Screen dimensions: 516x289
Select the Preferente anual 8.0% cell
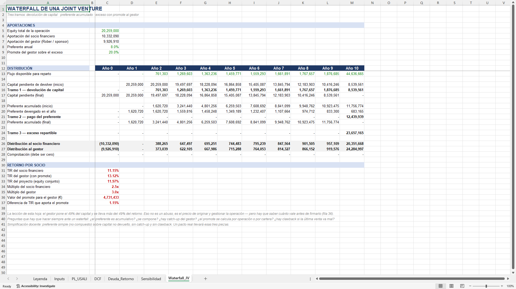click(x=107, y=47)
